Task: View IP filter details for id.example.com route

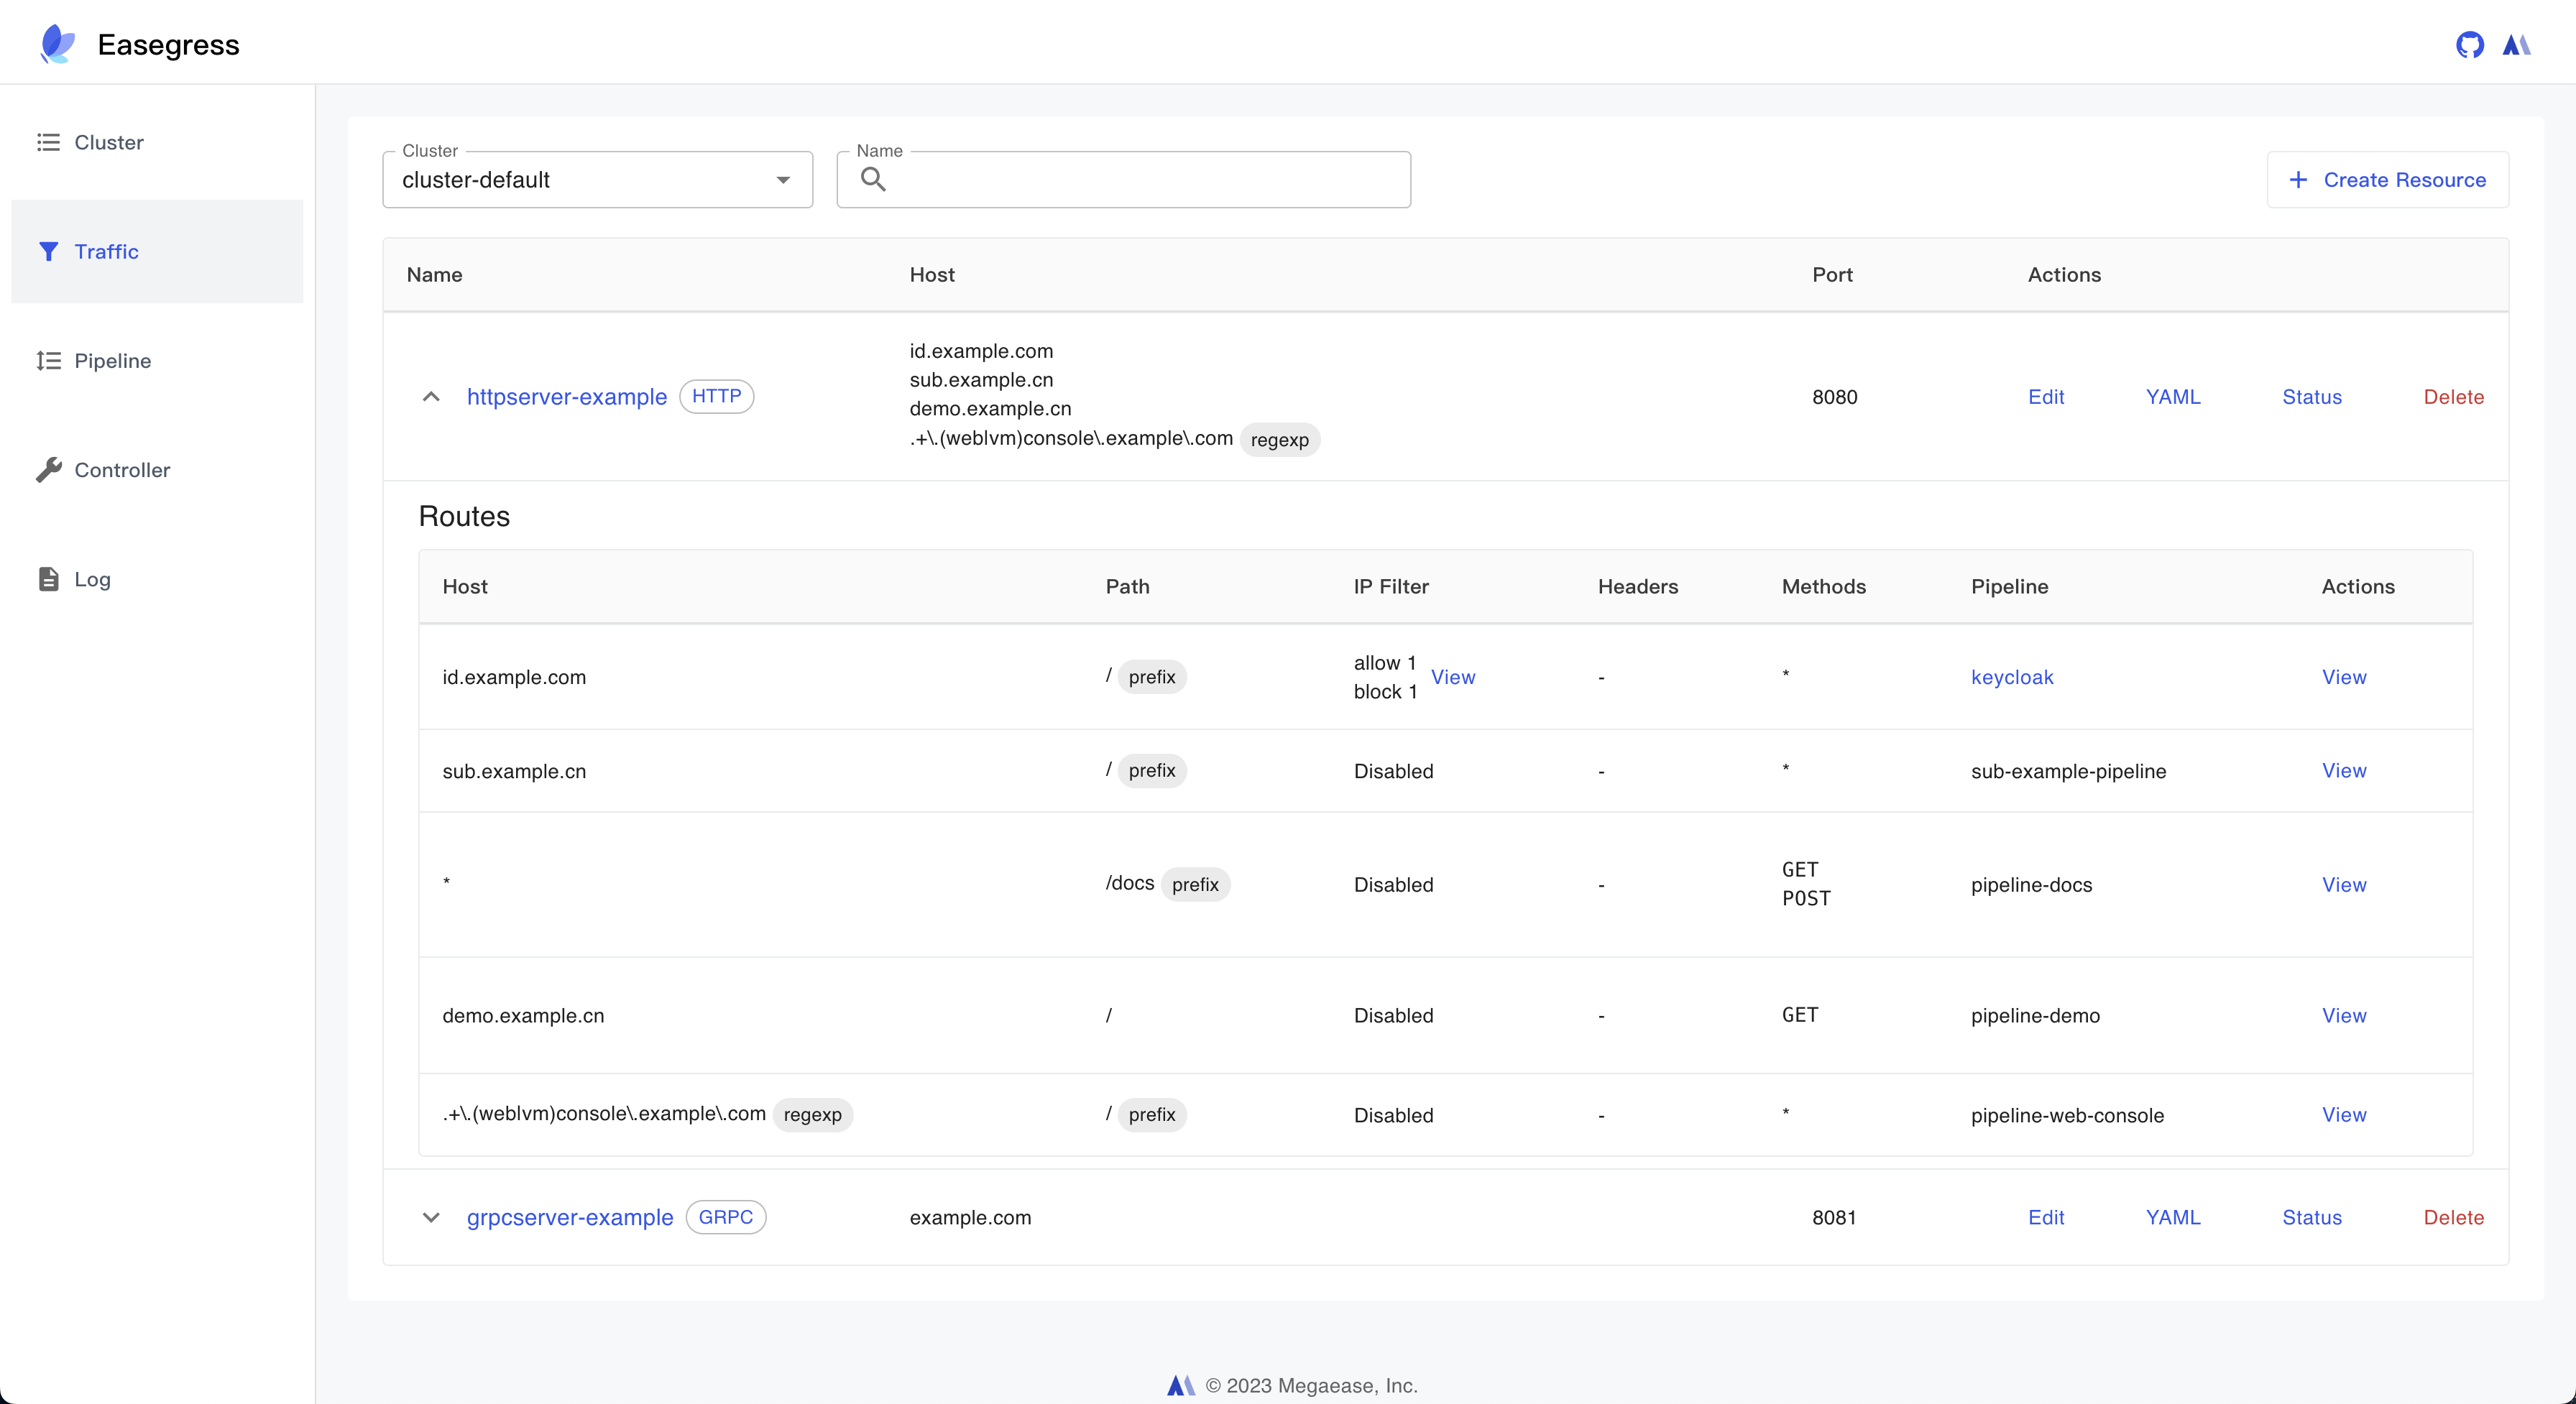Action: click(x=1453, y=676)
